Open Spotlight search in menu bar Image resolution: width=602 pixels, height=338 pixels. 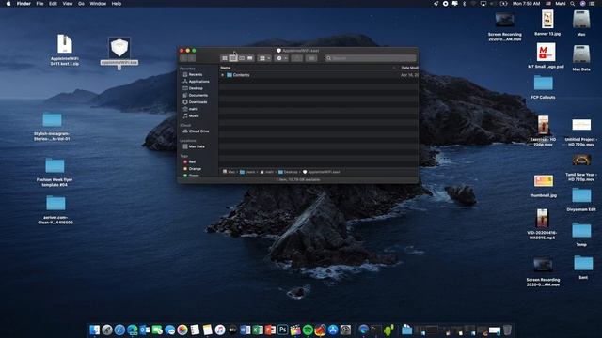573,4
